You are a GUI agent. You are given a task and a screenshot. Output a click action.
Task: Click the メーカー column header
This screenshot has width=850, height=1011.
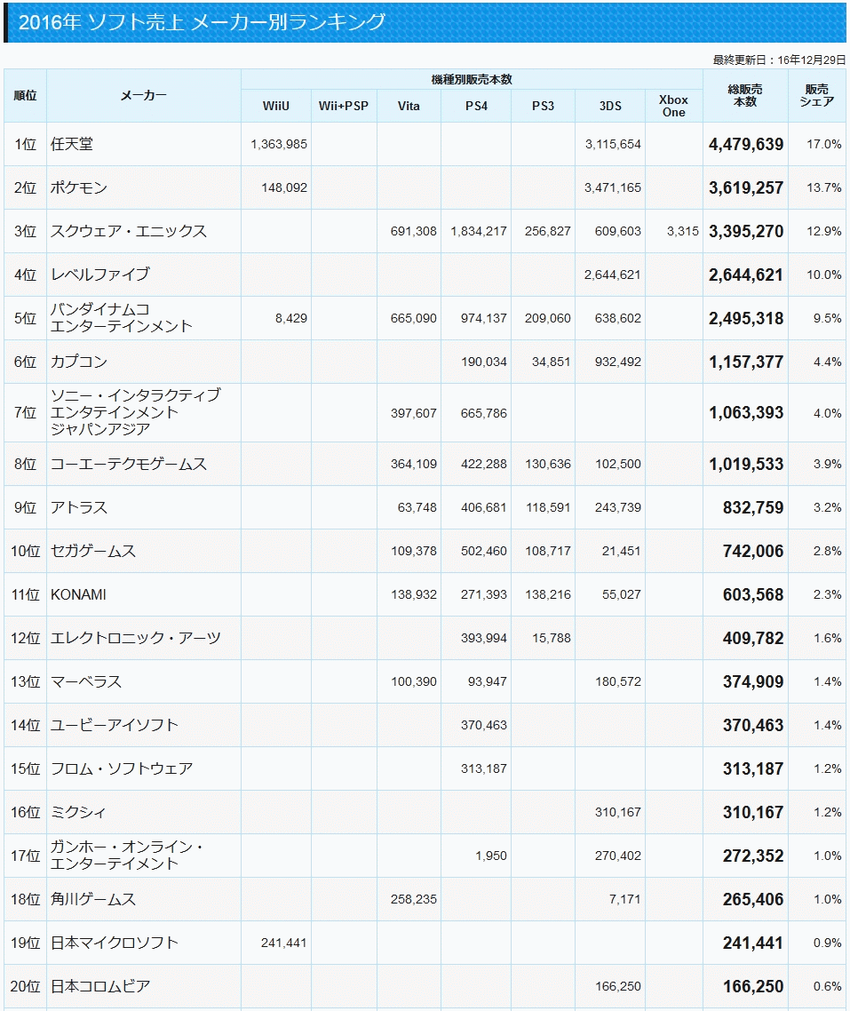click(144, 95)
